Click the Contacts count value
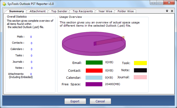 point(31,43)
